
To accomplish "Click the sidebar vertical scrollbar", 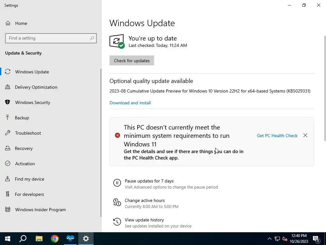I will point(101,143).
